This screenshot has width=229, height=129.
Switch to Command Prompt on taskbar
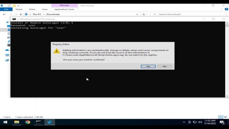point(39,122)
